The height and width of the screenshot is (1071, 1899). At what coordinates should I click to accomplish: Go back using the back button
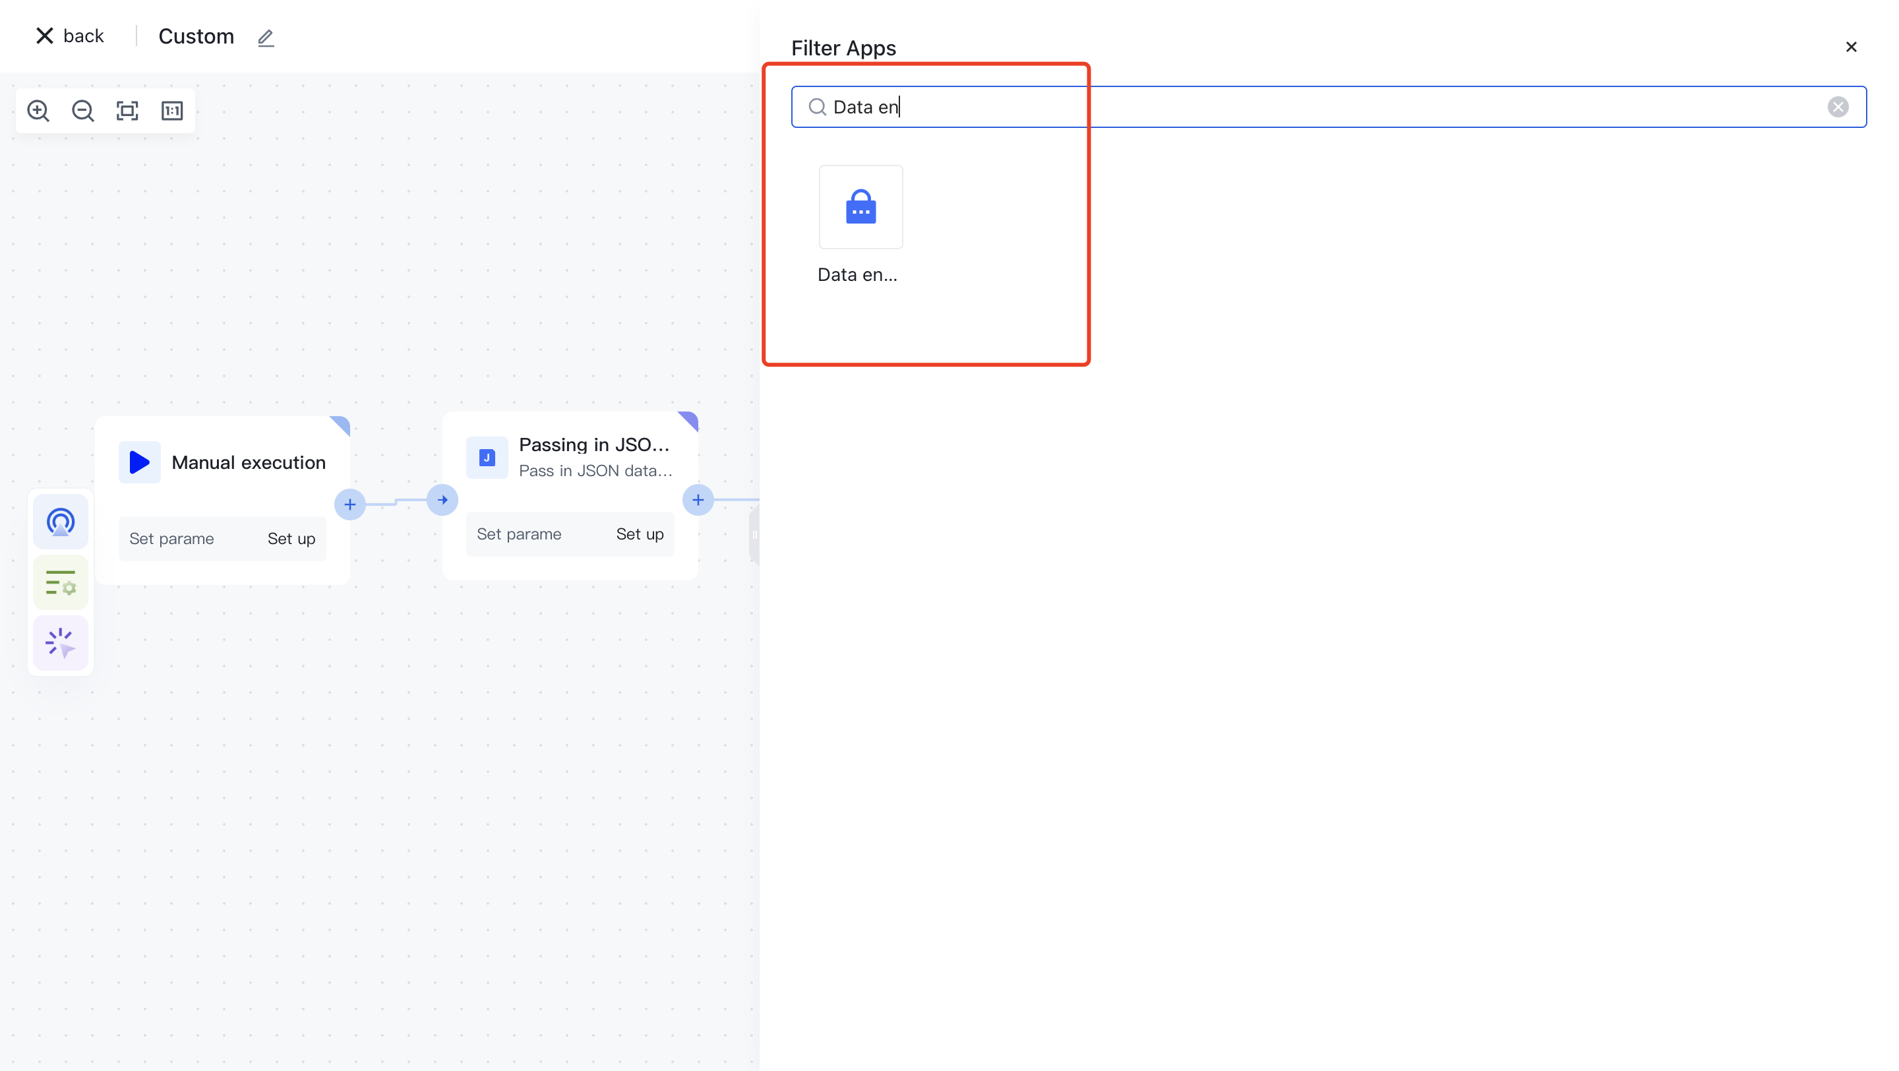(x=70, y=36)
